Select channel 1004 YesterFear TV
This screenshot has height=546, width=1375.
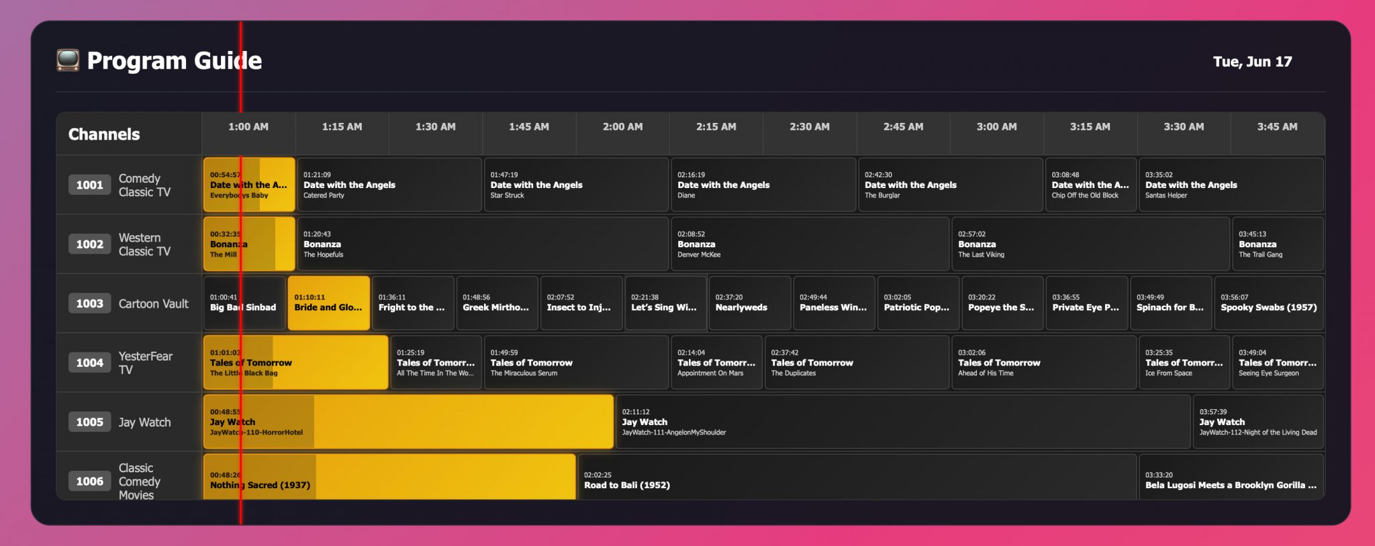(129, 363)
